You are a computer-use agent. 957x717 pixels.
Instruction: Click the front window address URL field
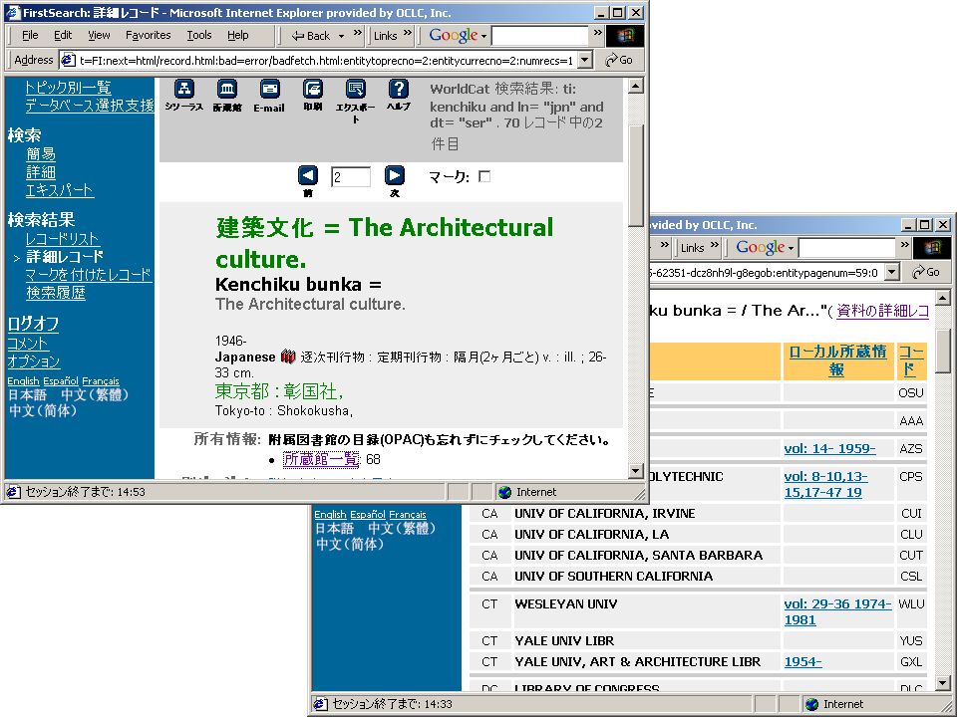click(x=326, y=60)
